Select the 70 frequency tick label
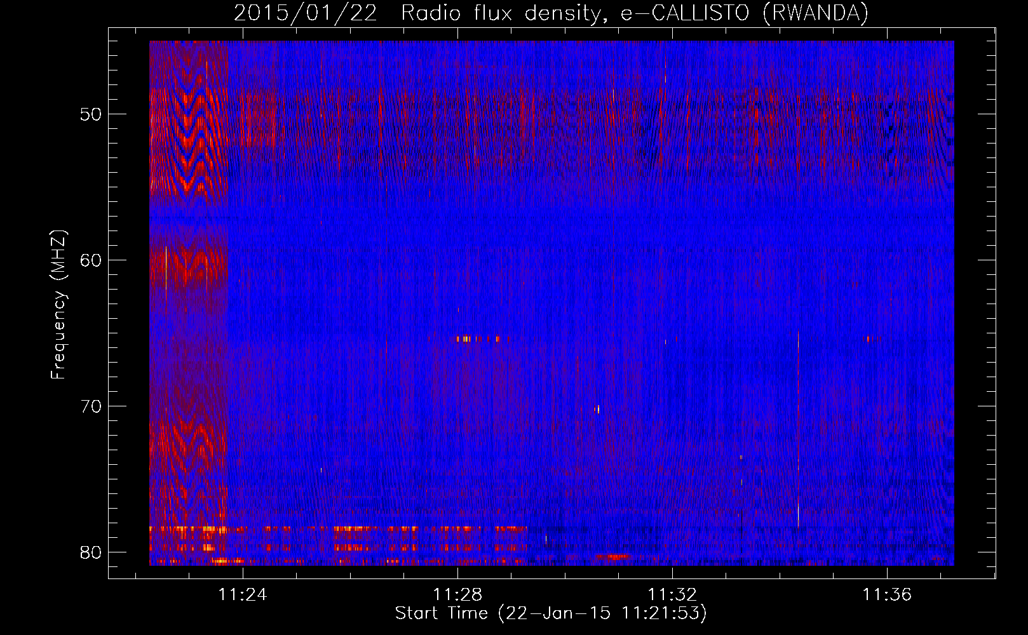Viewport: 1028px width, 635px height. (91, 406)
